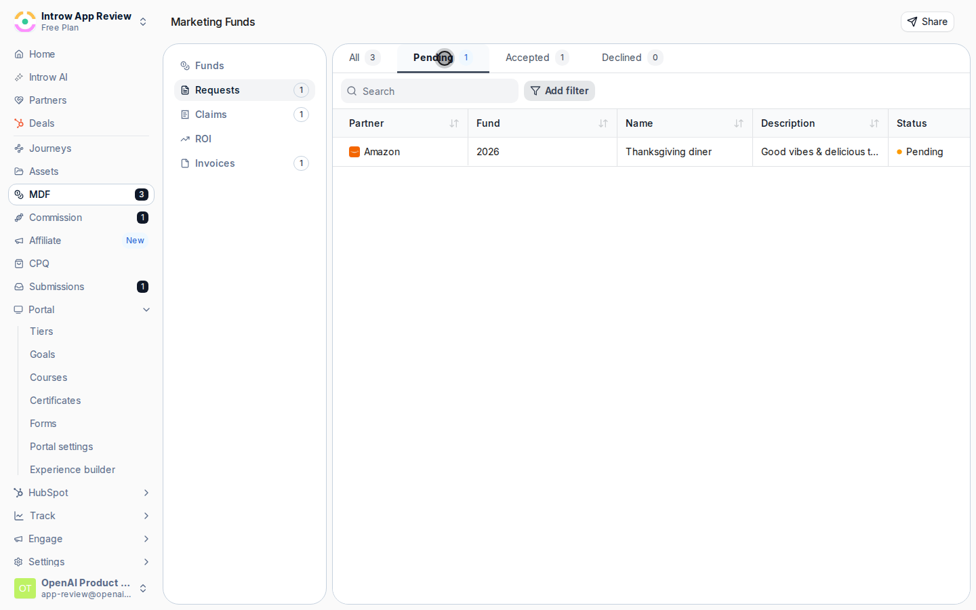Switch to the All tab
This screenshot has height=610, width=976.
point(365,58)
